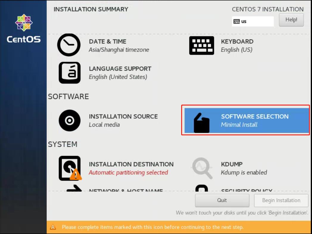Open the SOFTWARE SELECTION heading
The width and height of the screenshot is (312, 234).
255,116
